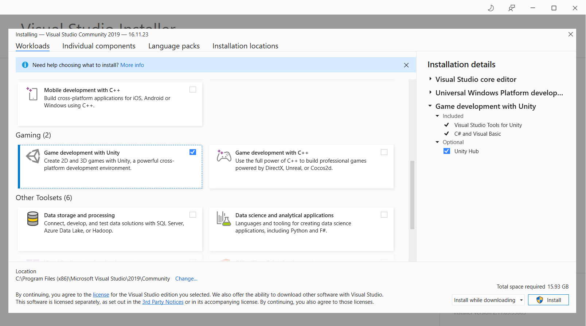Collapse Game development with Unity details
This screenshot has width=586, height=326.
tap(430, 106)
